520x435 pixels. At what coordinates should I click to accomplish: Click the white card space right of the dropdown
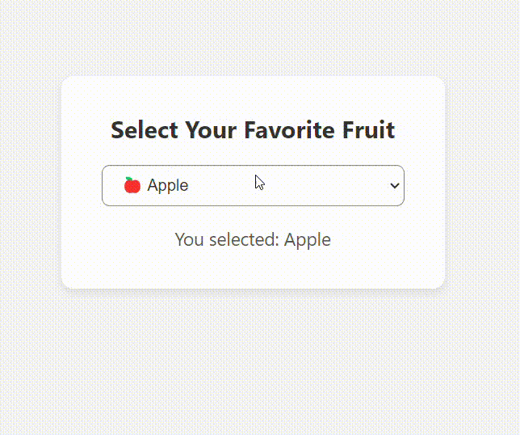click(x=424, y=185)
